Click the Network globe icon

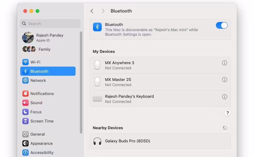[25, 80]
